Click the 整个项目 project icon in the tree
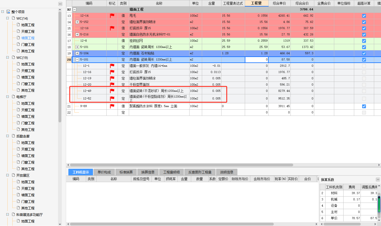Screen dimensions: 381x226 tap(8, 12)
